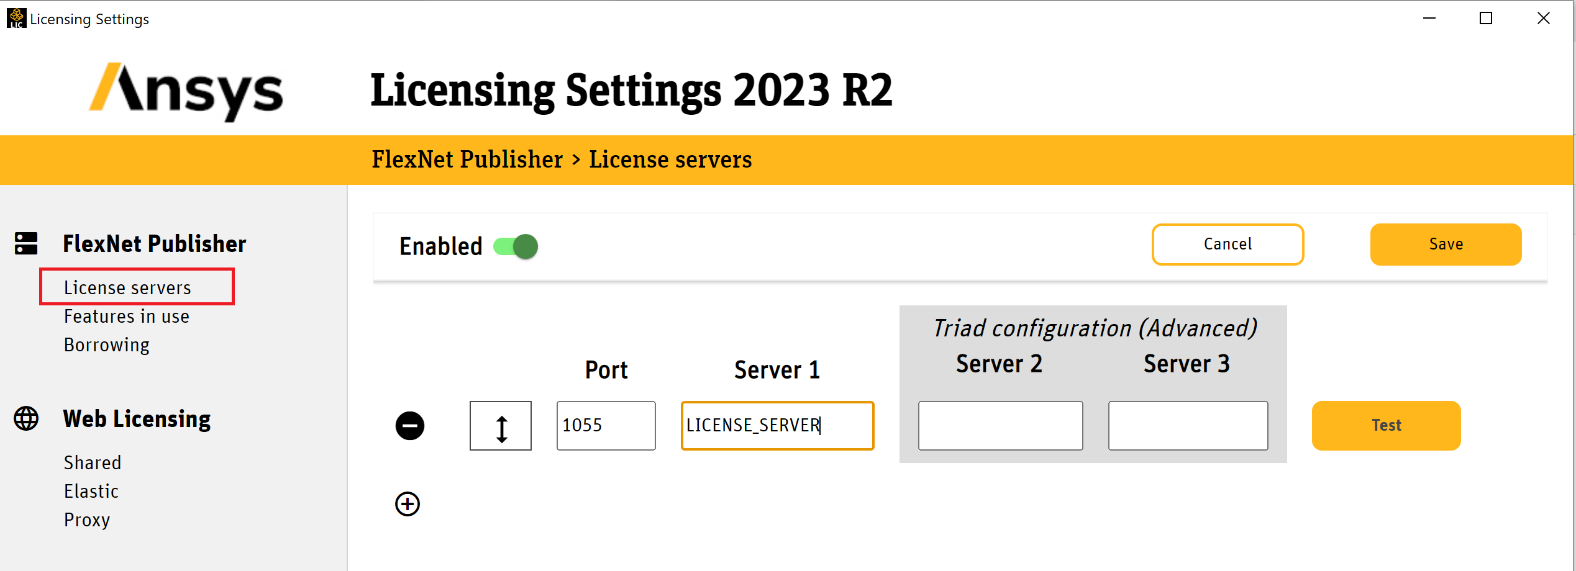Open Features in use page
Image resolution: width=1576 pixels, height=571 pixels.
tap(127, 316)
